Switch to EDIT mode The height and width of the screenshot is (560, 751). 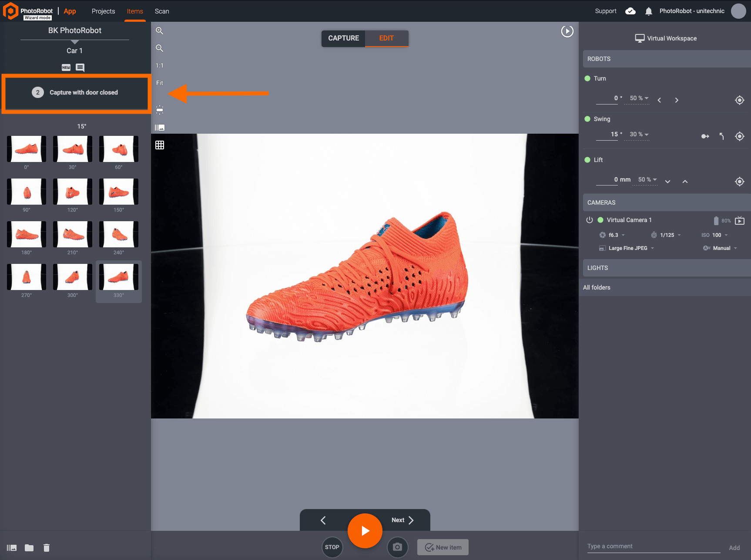pos(386,38)
